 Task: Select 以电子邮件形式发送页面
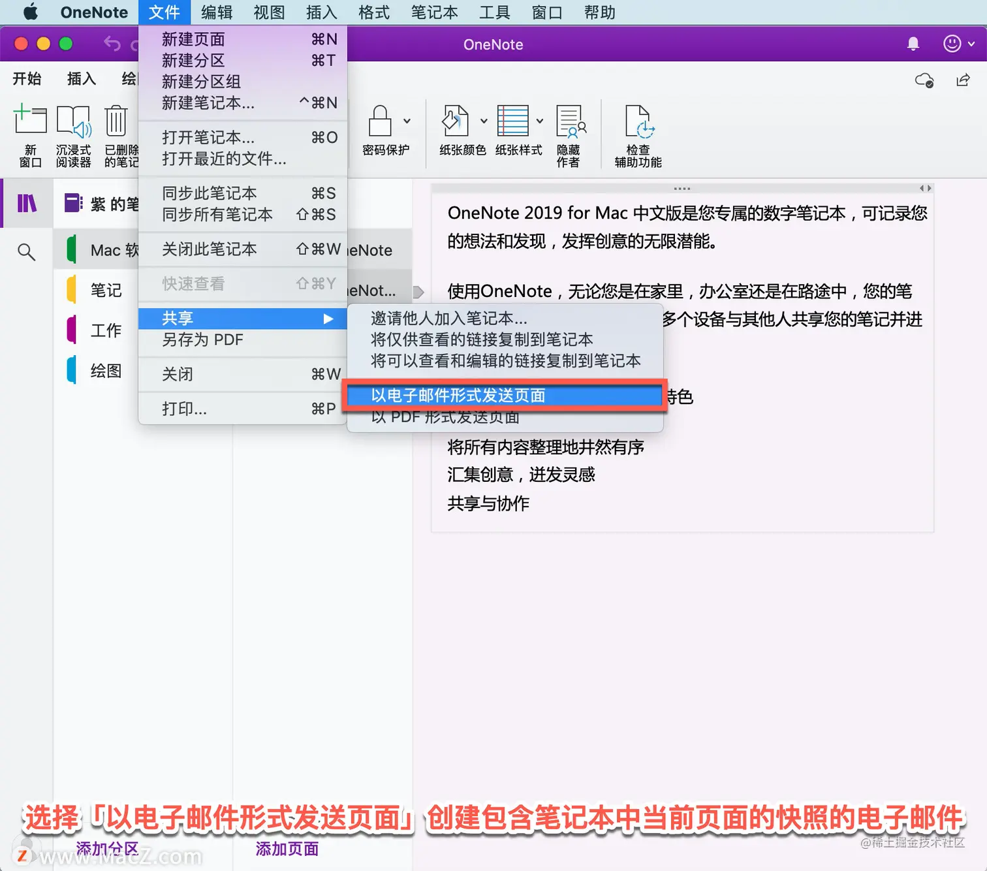(x=505, y=395)
